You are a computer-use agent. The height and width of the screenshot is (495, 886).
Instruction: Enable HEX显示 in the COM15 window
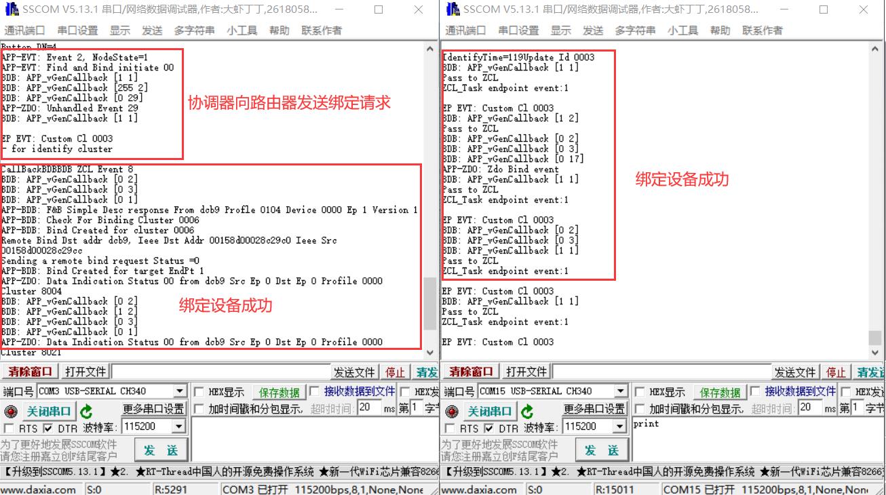coord(640,392)
